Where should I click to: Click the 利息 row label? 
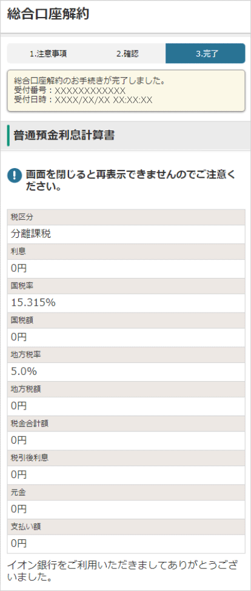pos(18,252)
